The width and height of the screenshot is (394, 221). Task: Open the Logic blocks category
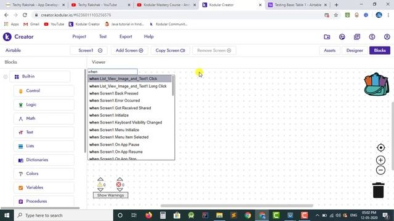[x=44, y=104]
